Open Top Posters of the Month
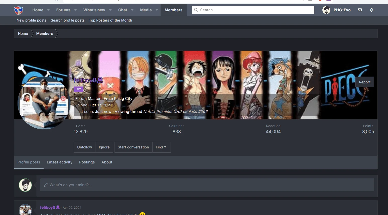 pos(110,20)
